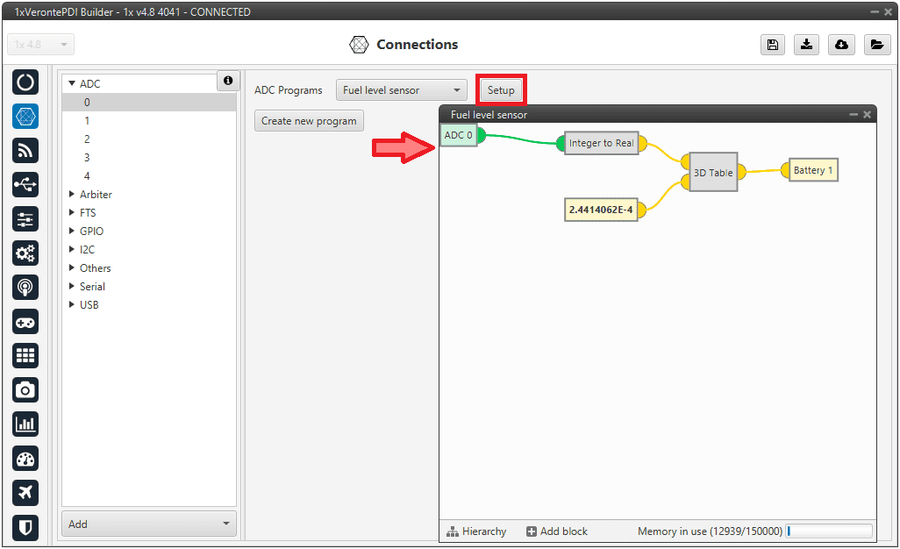Open Hierarchy in Fuel level sensor window
Screen dimensions: 900x549
(x=476, y=531)
